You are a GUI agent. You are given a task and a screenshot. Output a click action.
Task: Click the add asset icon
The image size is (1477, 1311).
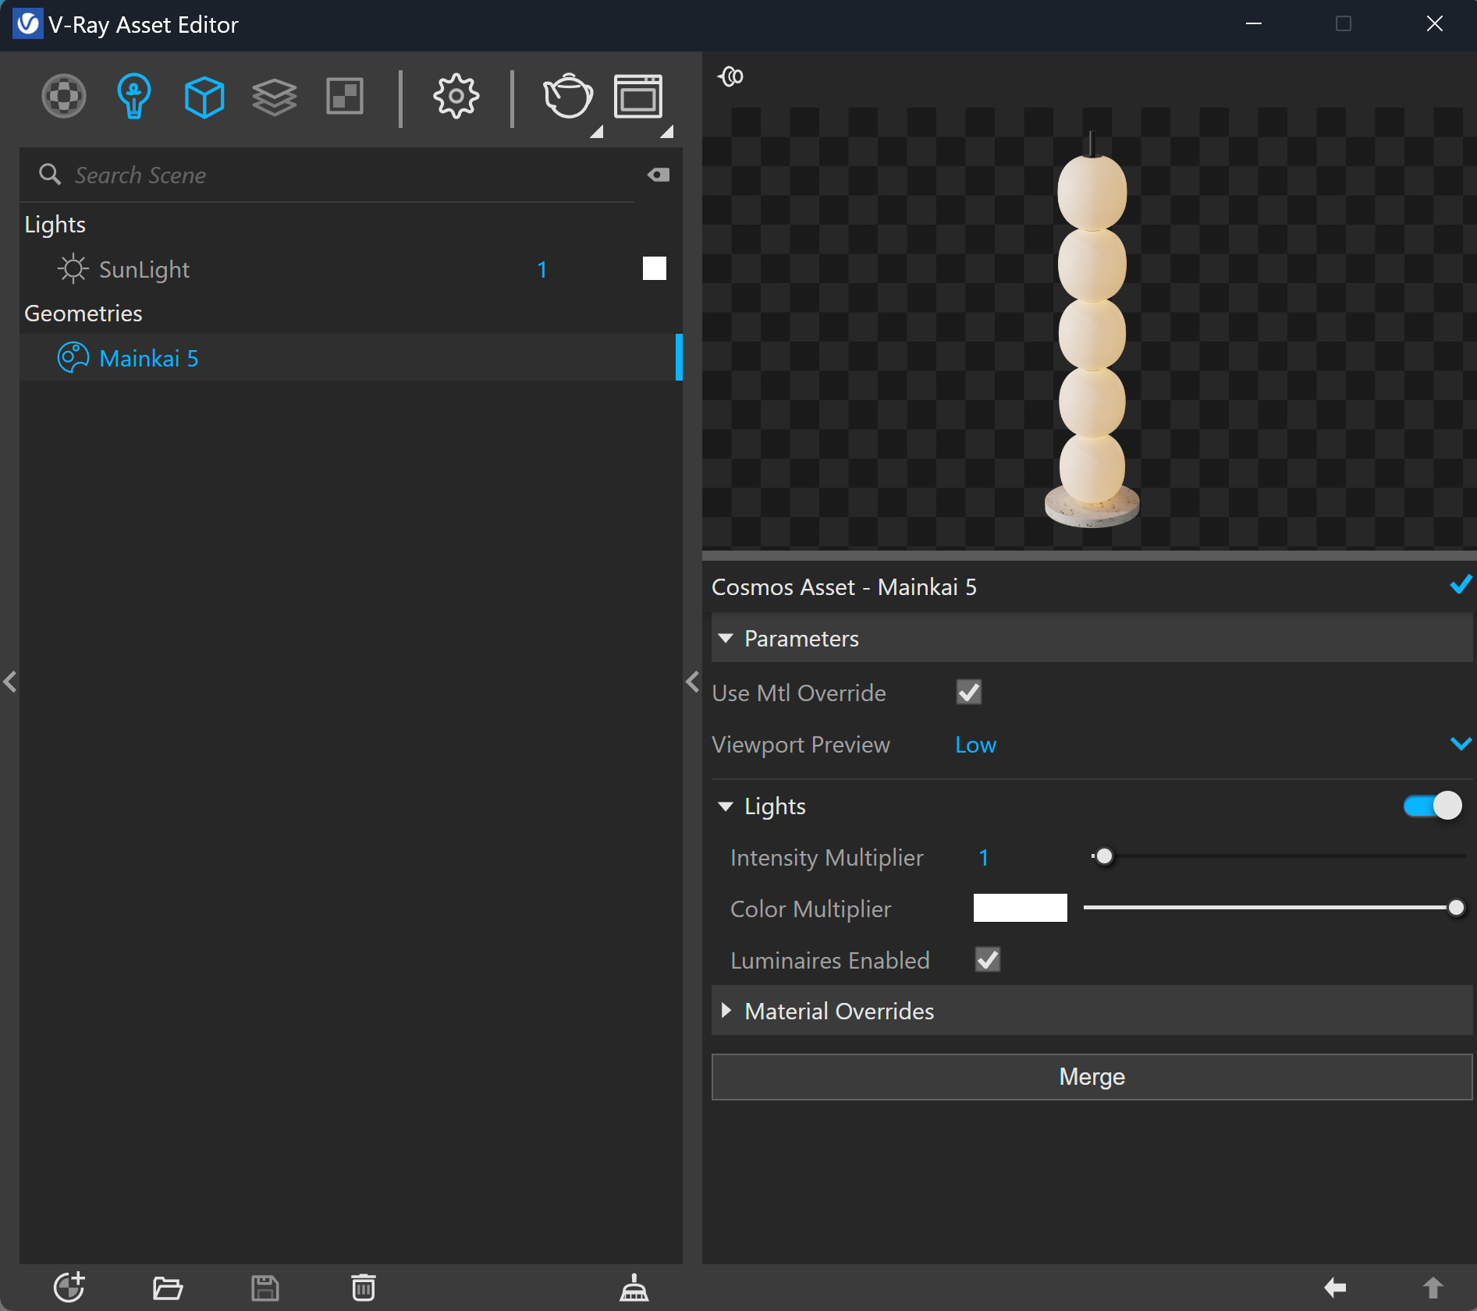(69, 1287)
